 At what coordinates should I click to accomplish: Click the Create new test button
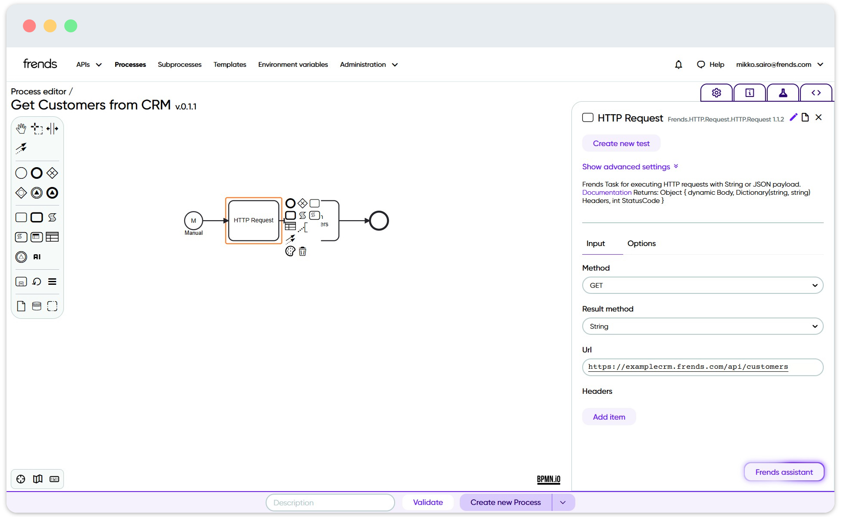(621, 143)
